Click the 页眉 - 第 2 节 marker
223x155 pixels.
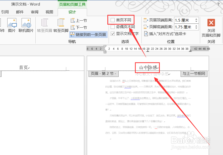click(103, 74)
